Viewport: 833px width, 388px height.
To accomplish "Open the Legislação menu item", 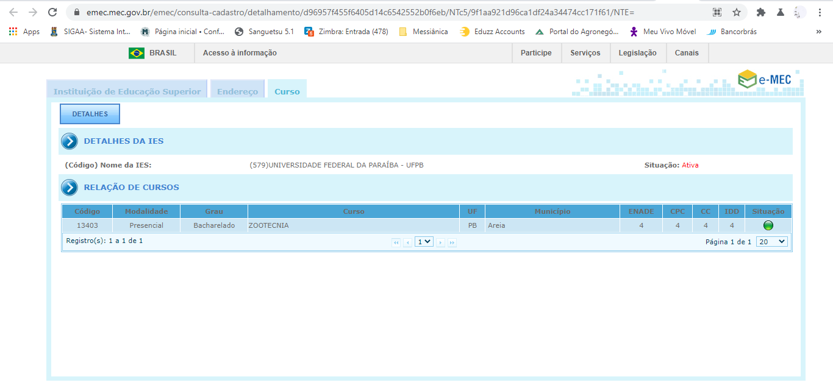I will click(637, 53).
